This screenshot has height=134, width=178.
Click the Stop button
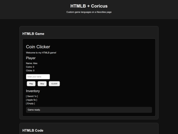pyautogui.click(x=42, y=84)
